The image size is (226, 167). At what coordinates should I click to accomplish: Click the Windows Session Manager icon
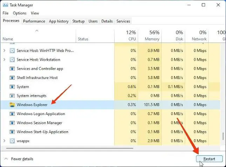point(12,123)
